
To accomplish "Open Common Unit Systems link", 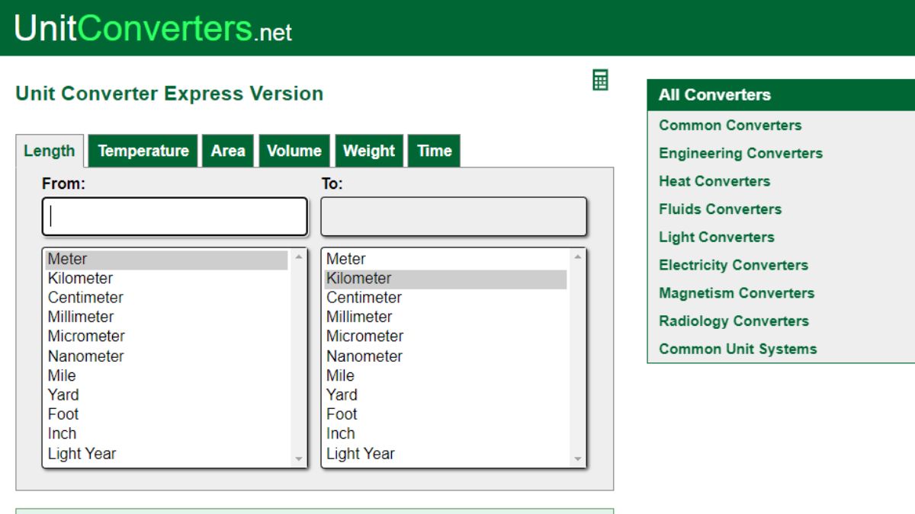I will pyautogui.click(x=737, y=349).
